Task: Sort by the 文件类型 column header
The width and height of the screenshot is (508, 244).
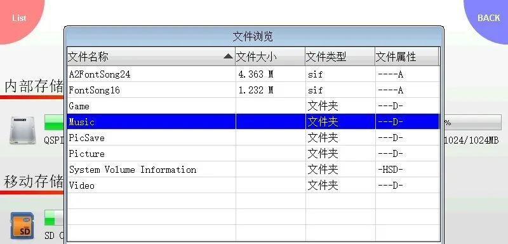Action: pyautogui.click(x=340, y=57)
